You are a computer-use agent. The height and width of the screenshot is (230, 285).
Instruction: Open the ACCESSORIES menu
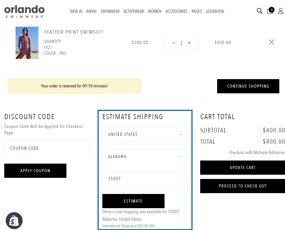[176, 11]
